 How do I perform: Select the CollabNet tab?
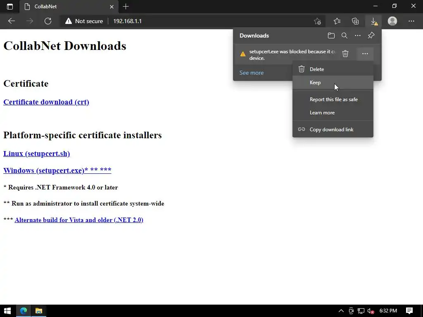point(69,7)
